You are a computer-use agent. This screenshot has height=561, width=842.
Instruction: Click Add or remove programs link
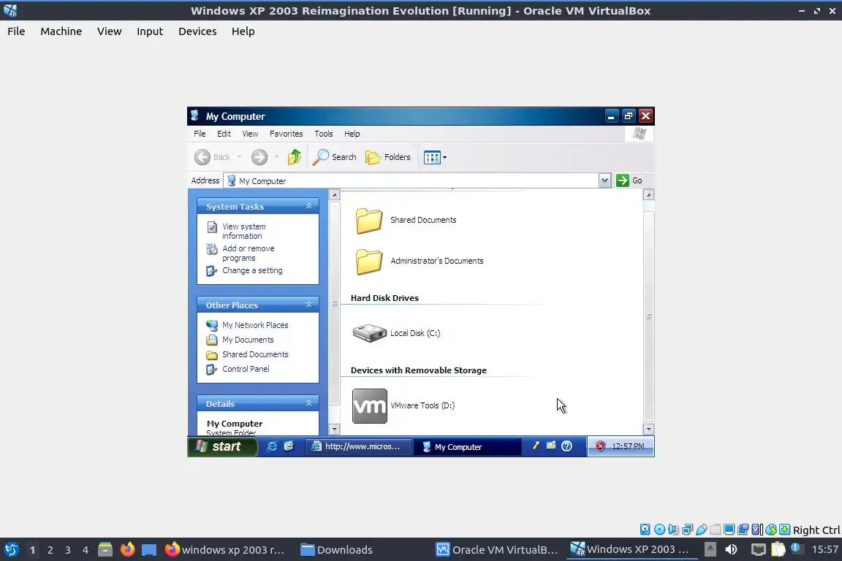pos(248,253)
